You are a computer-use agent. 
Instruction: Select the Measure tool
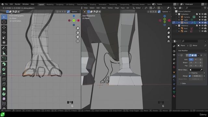(4, 53)
